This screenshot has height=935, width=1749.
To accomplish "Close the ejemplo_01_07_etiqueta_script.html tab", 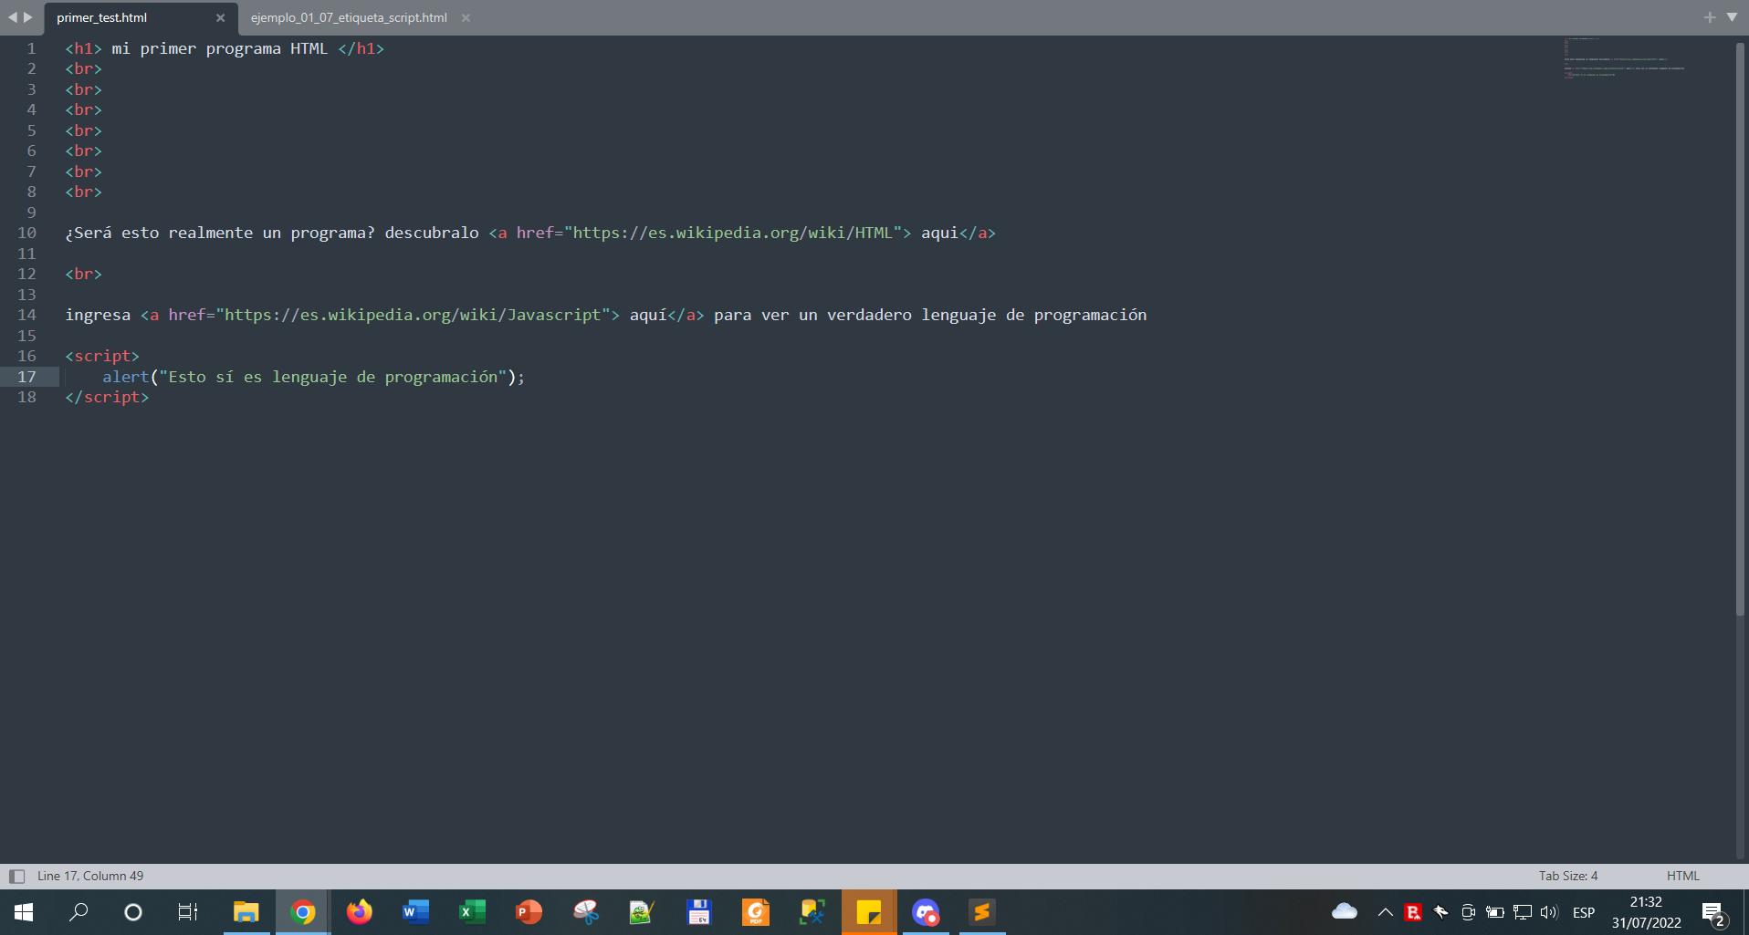I will click(x=466, y=18).
